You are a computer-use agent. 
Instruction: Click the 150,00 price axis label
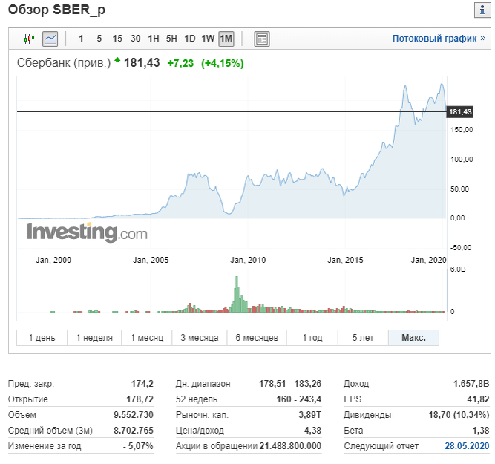[462, 129]
